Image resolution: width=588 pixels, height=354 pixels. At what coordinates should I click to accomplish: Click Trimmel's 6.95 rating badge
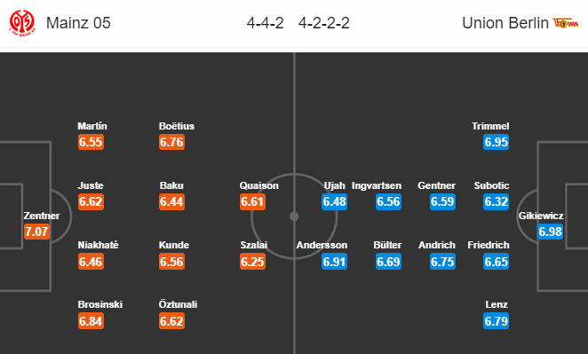click(497, 142)
